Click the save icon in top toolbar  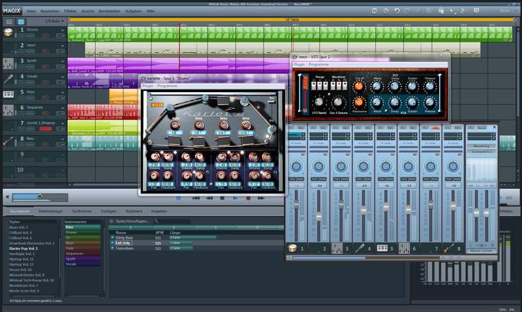[x=374, y=11]
